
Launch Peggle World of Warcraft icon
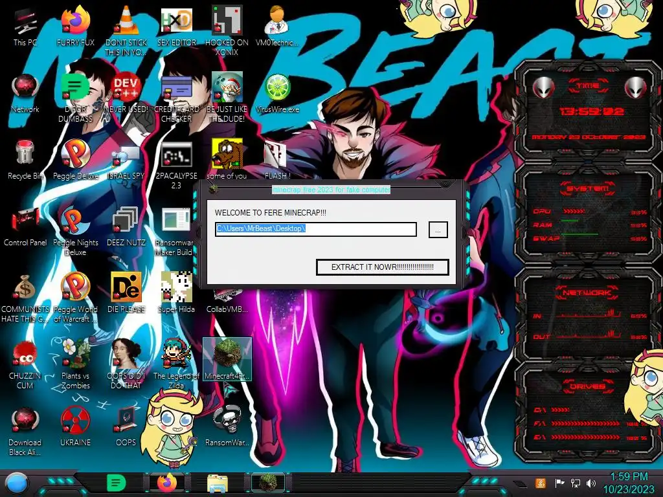75,298
